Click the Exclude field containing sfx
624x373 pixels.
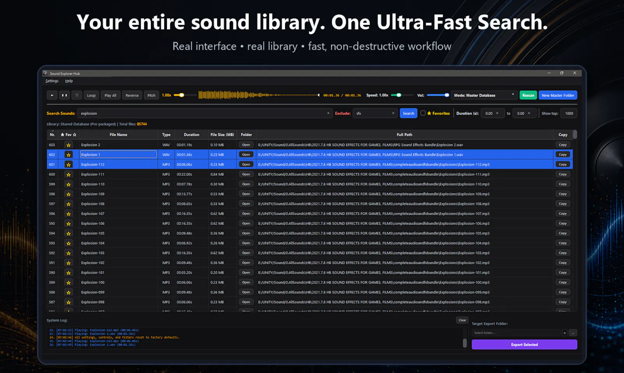click(375, 113)
